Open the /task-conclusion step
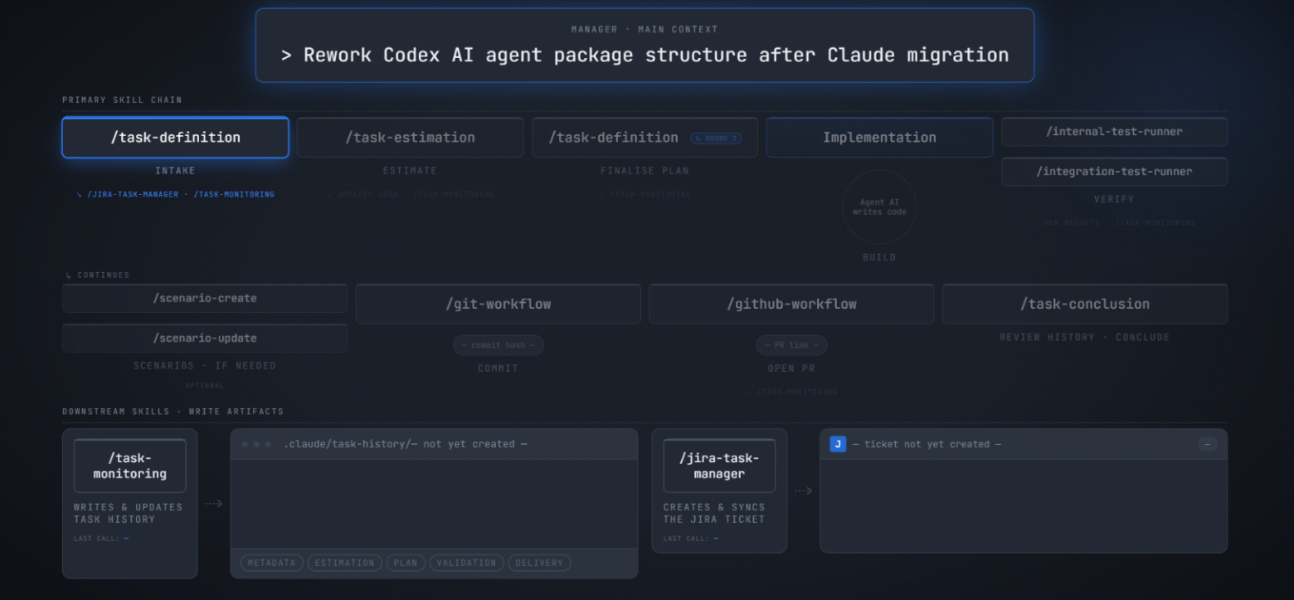 [1085, 304]
